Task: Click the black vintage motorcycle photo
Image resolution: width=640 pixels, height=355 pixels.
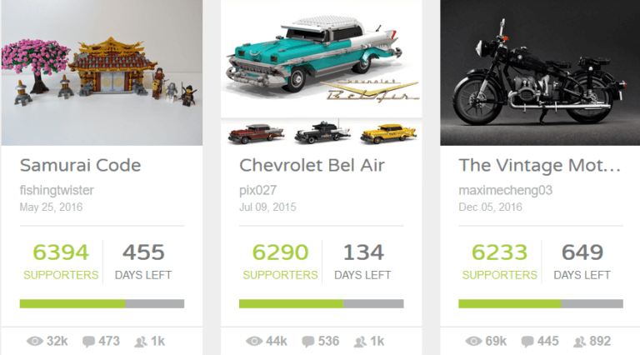Action: pos(540,72)
